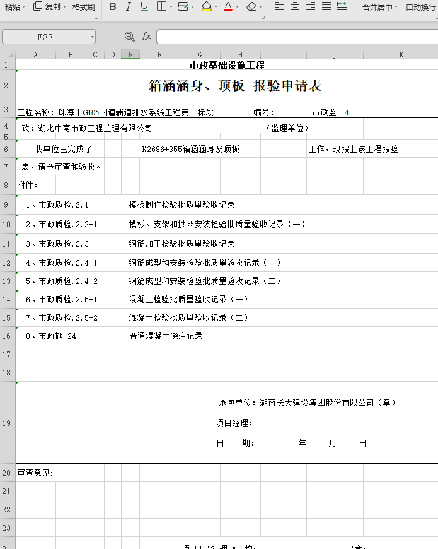Click into the formula bar input
438x549 pixels.
coord(297,37)
